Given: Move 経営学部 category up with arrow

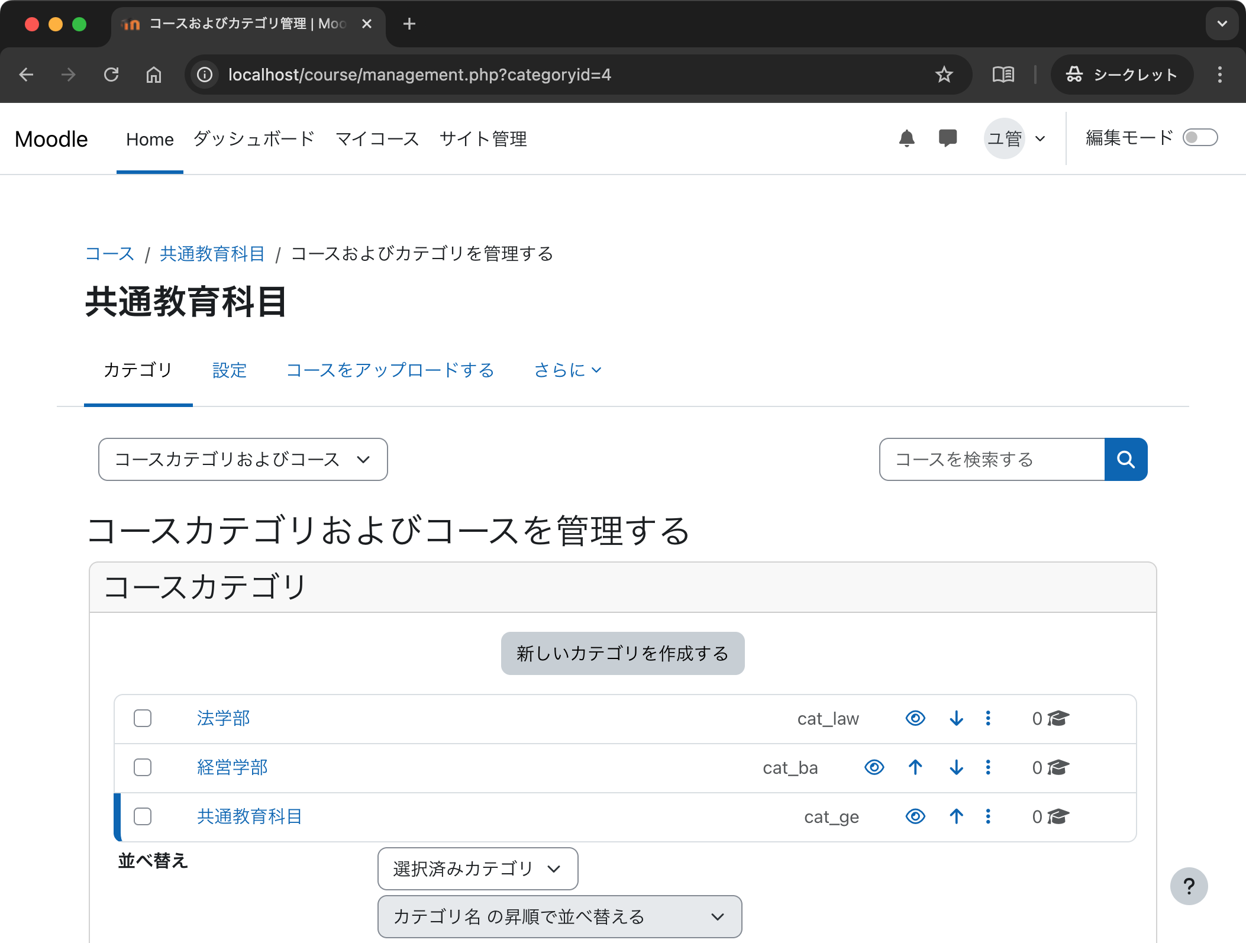Looking at the screenshot, I should point(915,767).
